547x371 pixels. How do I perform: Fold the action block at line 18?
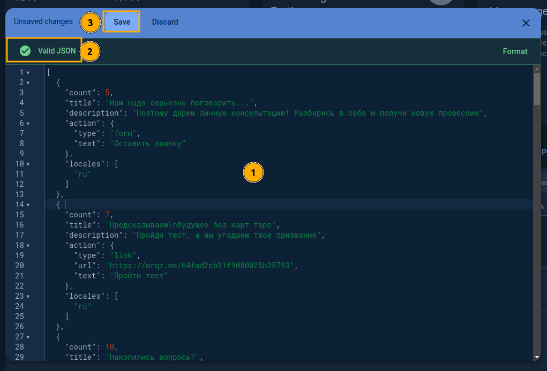pyautogui.click(x=28, y=246)
